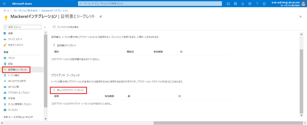Show notifications bell
Screen dimensions: 307x125
click(x=243, y=4)
